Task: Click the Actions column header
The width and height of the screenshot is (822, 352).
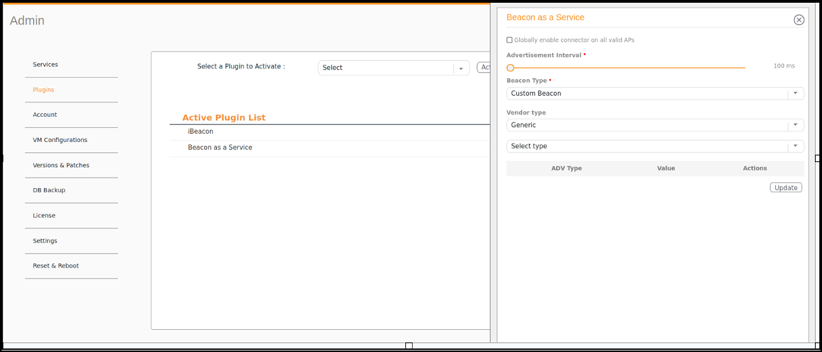Action: pos(755,168)
